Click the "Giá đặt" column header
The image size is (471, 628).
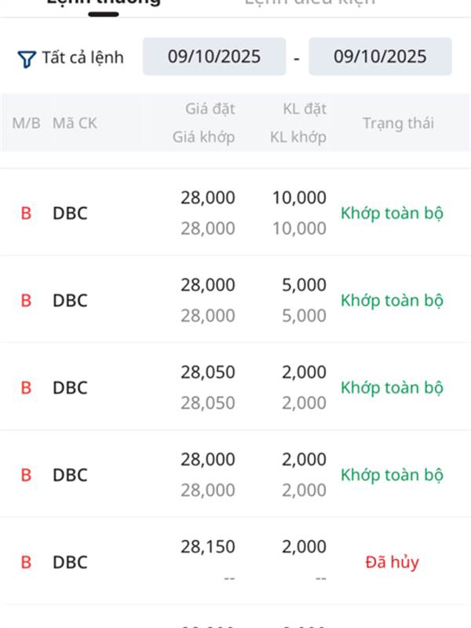tap(210, 108)
